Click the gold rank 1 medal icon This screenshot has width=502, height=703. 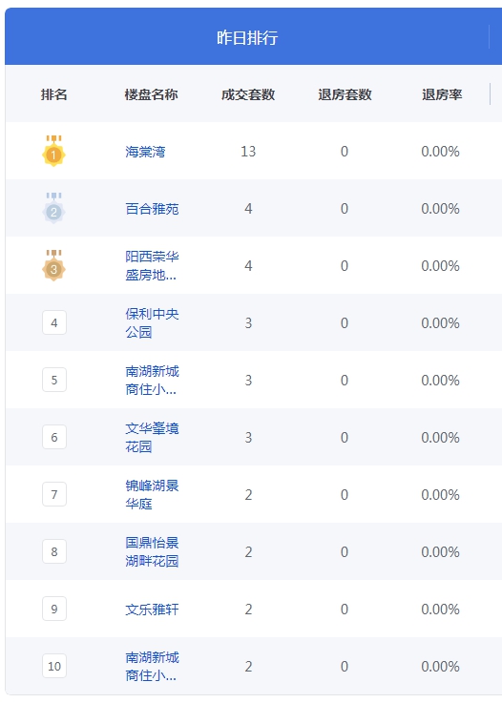coord(53,151)
